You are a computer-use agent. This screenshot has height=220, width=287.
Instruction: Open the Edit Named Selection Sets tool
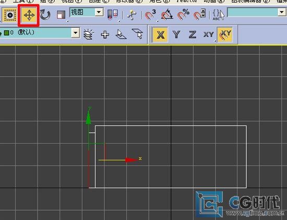pos(218,15)
